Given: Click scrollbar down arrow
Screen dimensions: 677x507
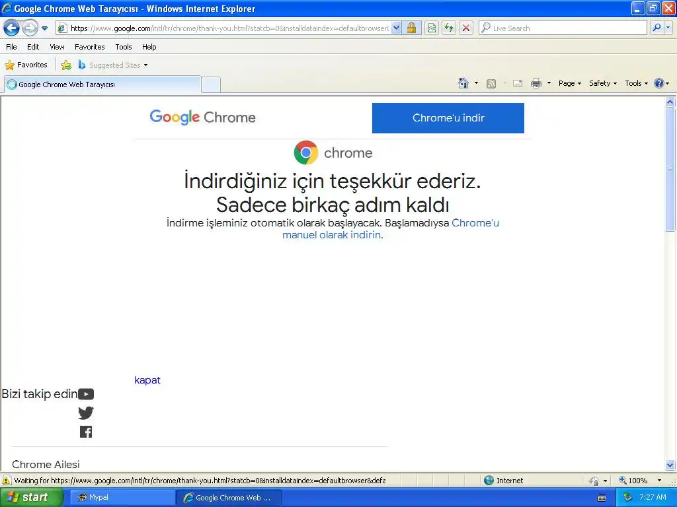Looking at the screenshot, I should coord(670,465).
